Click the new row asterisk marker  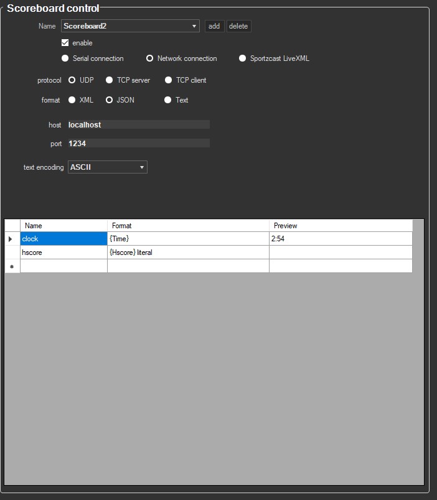point(12,266)
